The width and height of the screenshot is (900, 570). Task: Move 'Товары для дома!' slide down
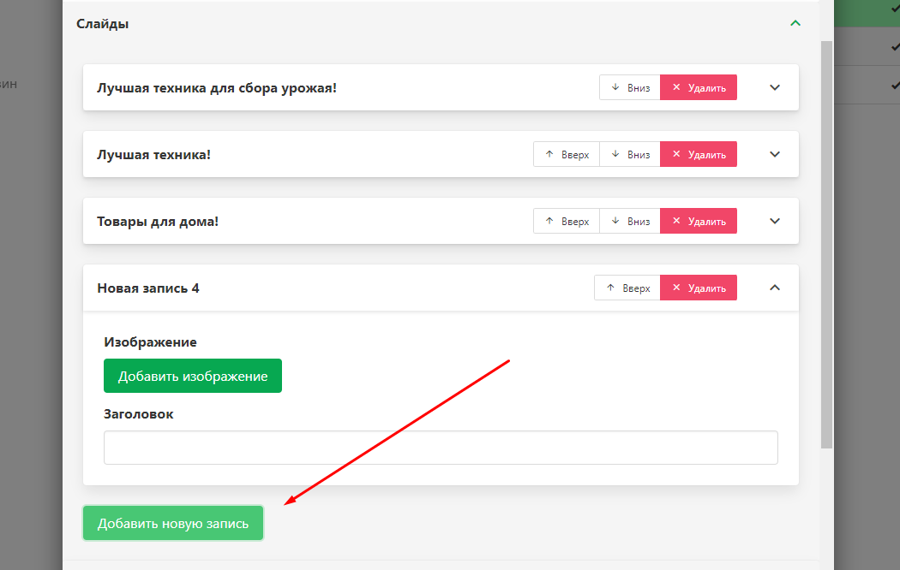click(x=630, y=221)
